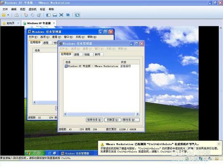Enter full screen mode icon

tap(61, 15)
